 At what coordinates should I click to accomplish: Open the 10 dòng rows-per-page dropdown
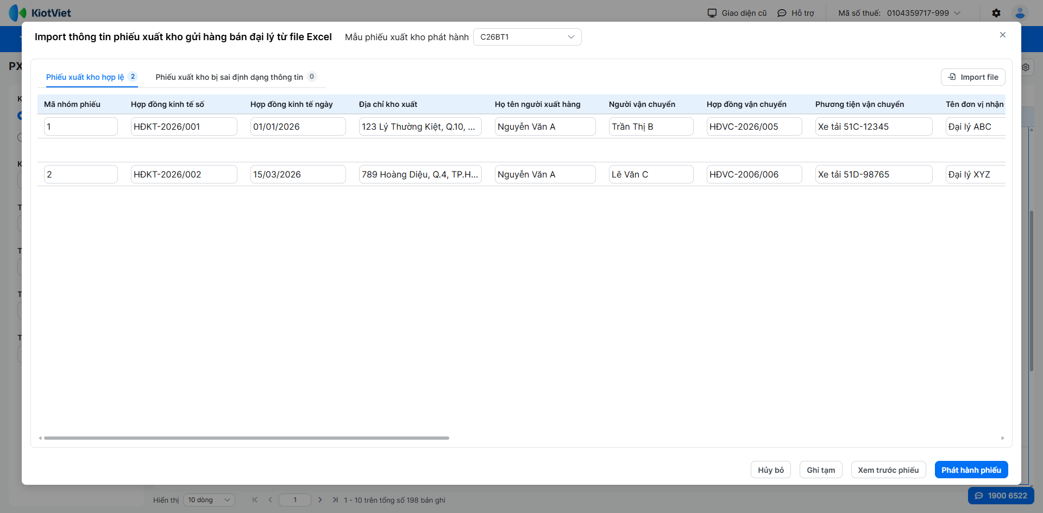click(209, 500)
